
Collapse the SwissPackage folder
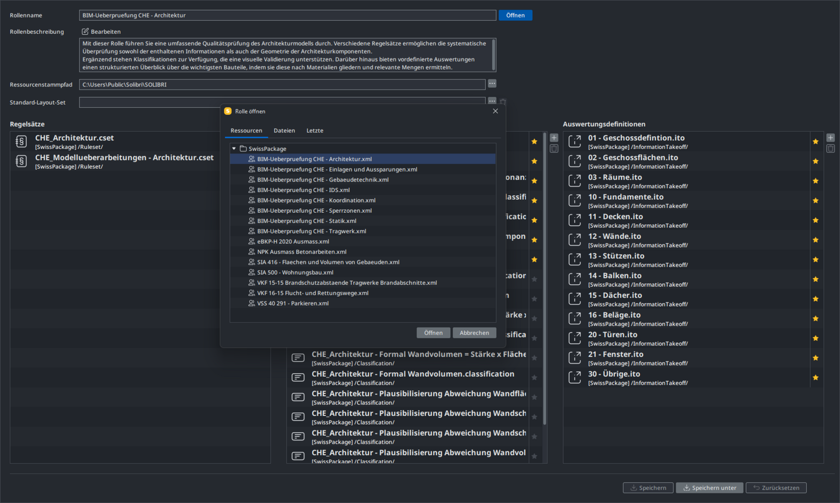[x=234, y=149]
